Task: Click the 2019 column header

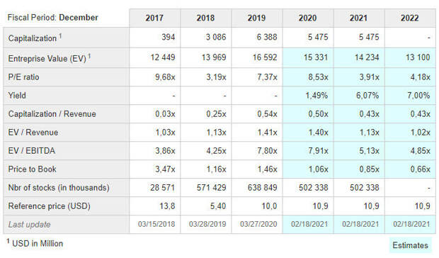Action: (x=257, y=18)
